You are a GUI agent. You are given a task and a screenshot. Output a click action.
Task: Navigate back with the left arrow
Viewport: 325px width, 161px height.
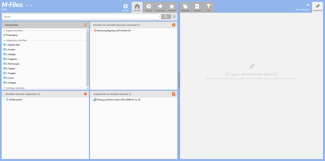coord(27,5)
